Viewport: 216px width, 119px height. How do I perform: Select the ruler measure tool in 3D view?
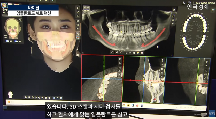78,29
